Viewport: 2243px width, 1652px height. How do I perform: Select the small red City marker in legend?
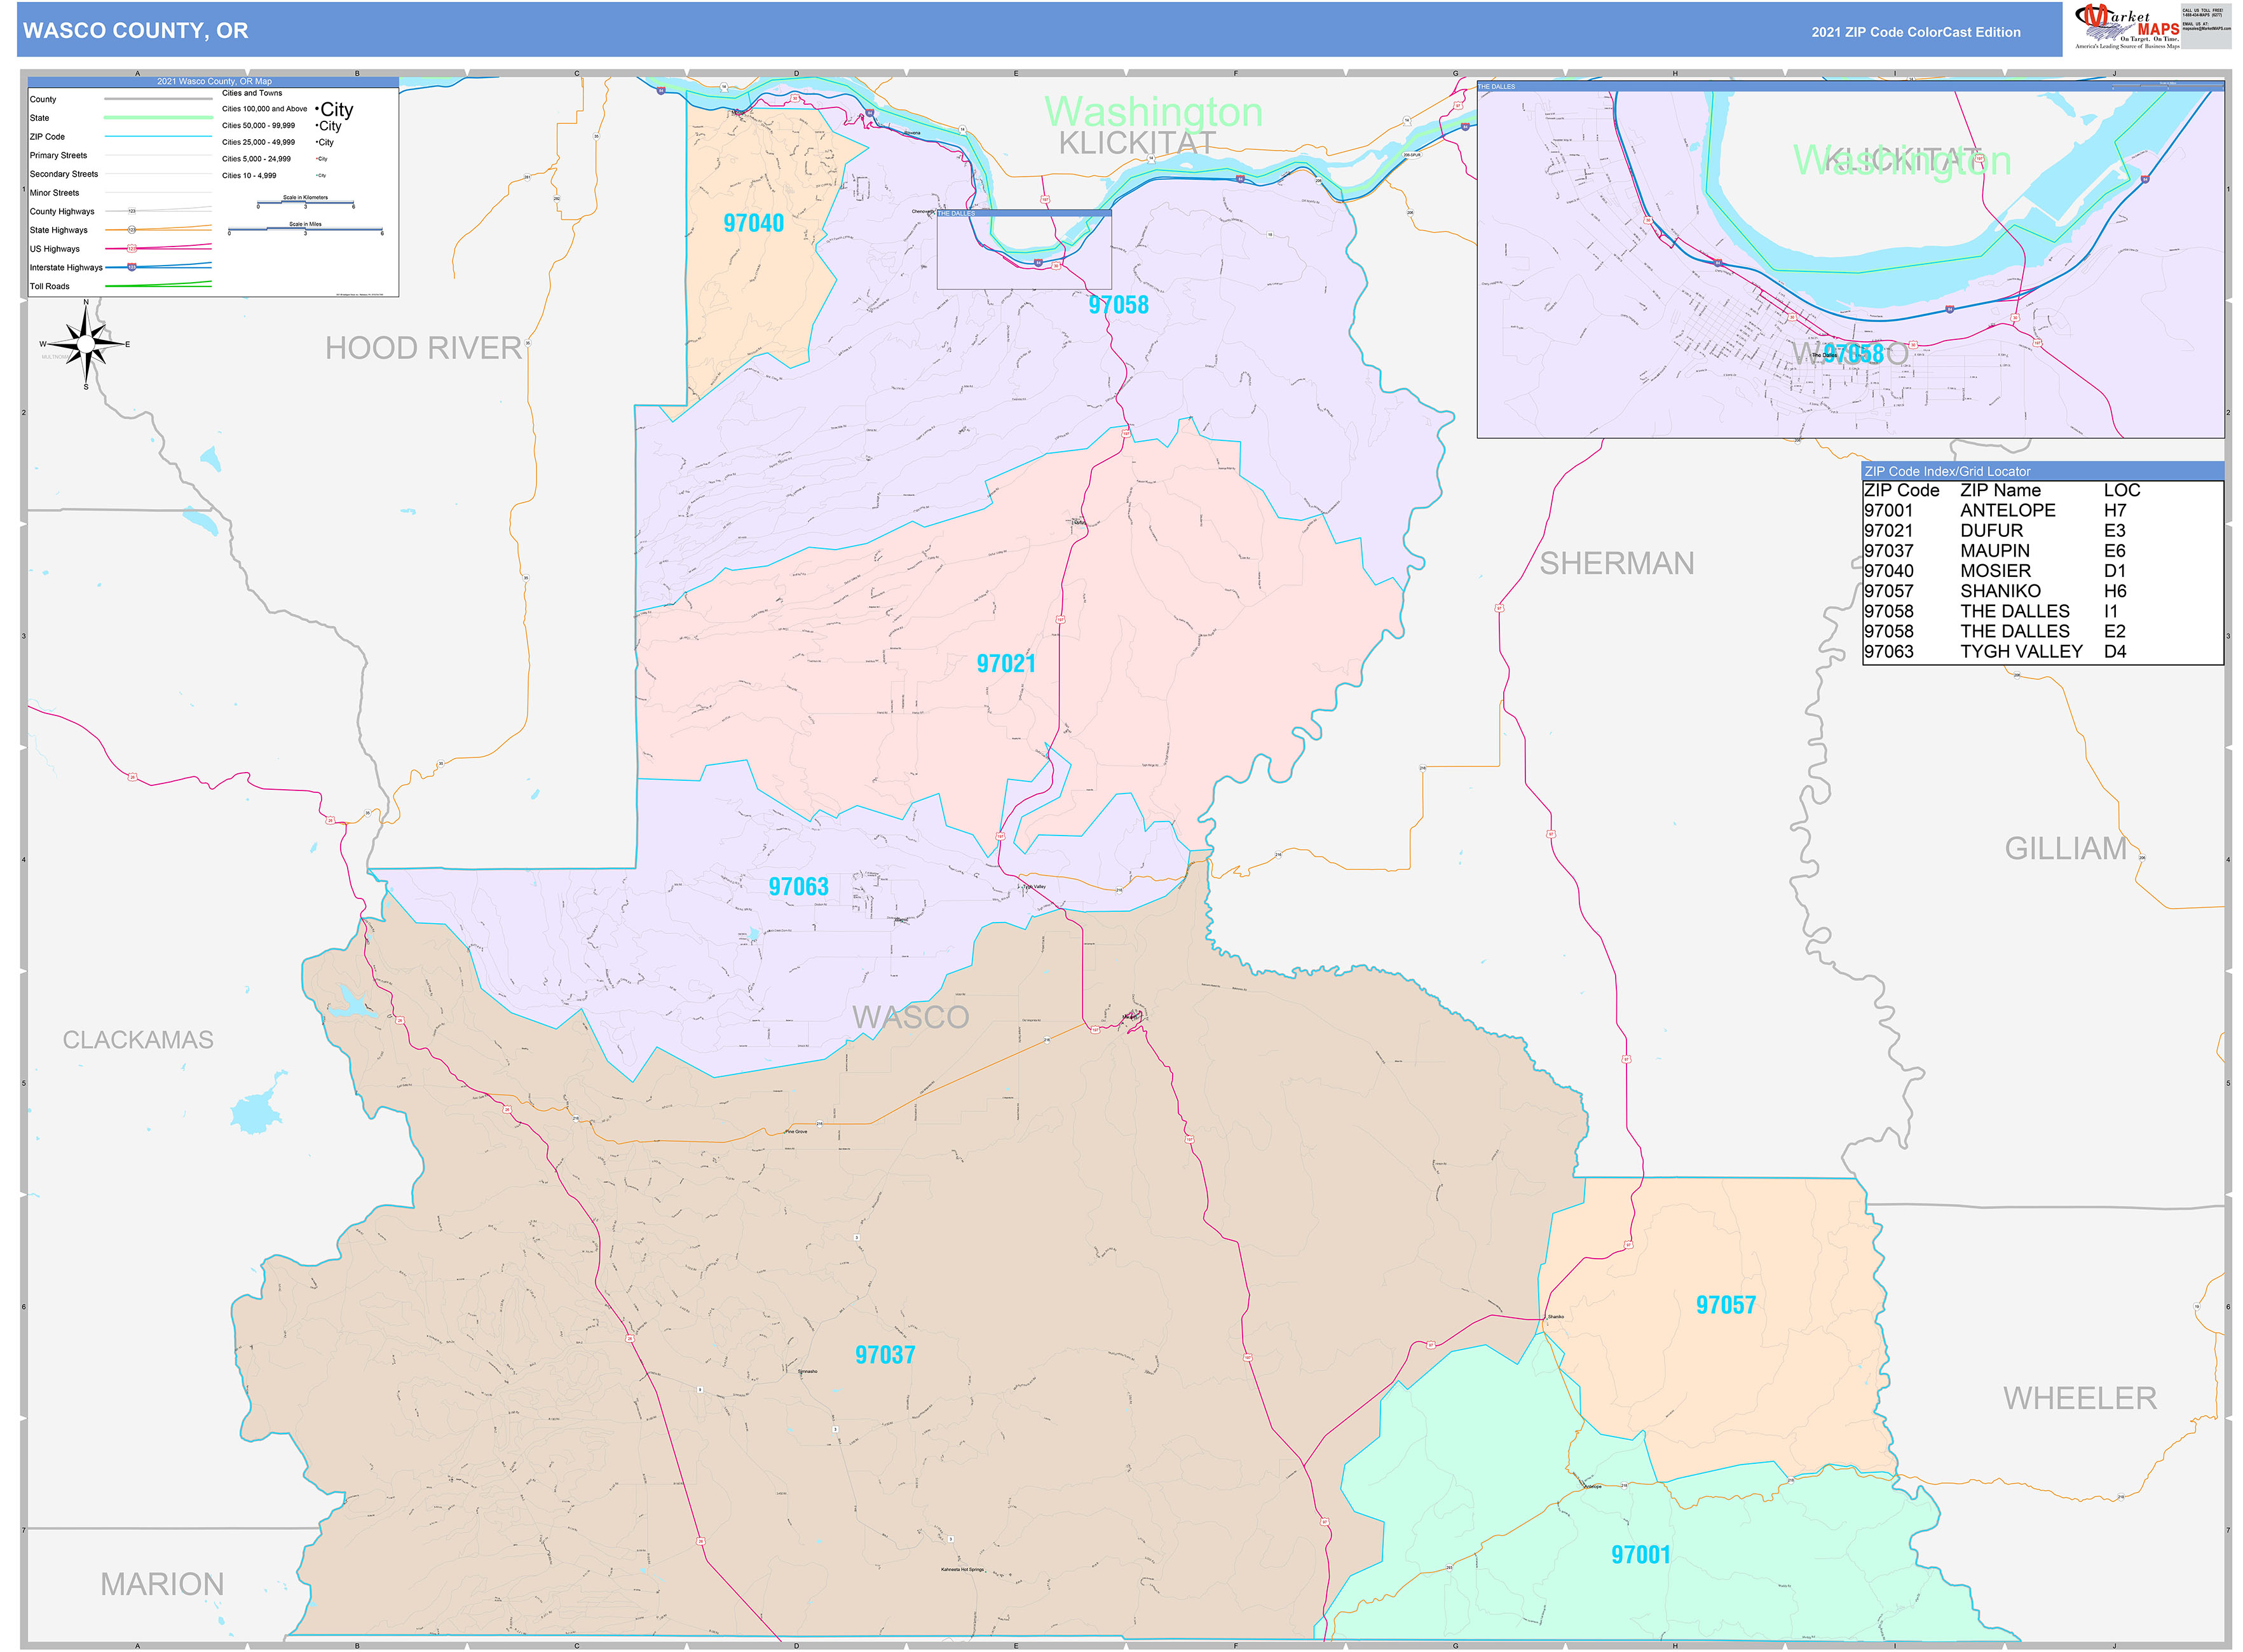(x=317, y=158)
